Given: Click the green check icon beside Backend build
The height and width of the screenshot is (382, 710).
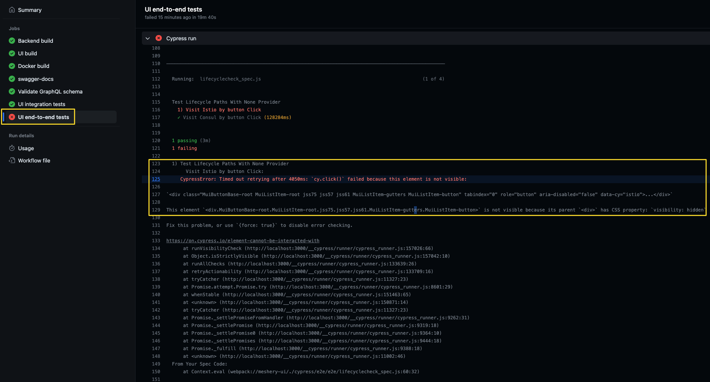Looking at the screenshot, I should coord(12,41).
